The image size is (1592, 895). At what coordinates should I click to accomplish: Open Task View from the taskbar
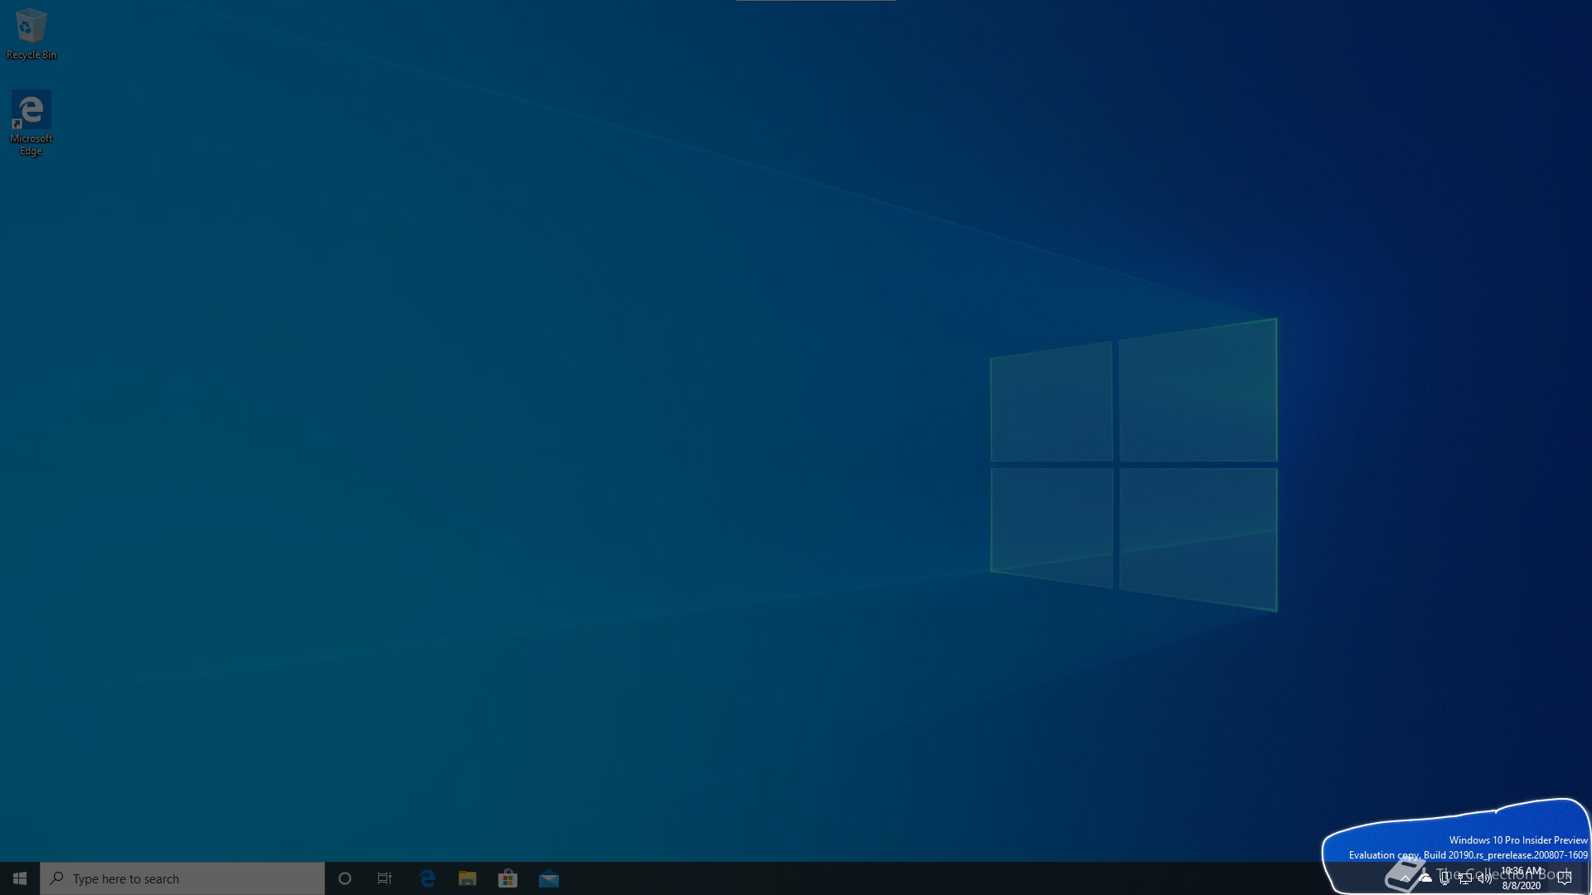(385, 878)
